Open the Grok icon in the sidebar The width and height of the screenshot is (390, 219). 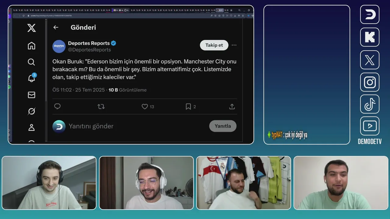point(31,111)
